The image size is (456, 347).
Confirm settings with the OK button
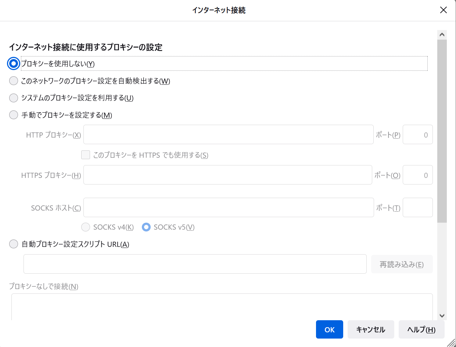329,329
